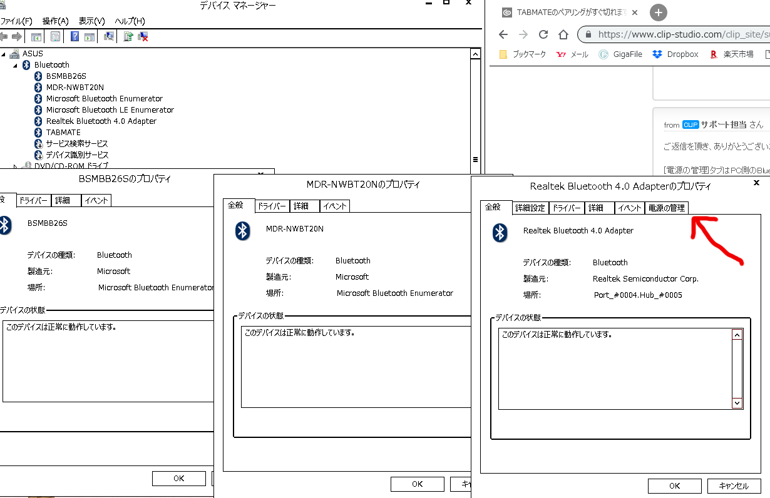Open the GigaFile bookmark
Image resolution: width=770 pixels, height=498 pixels.
[x=620, y=54]
